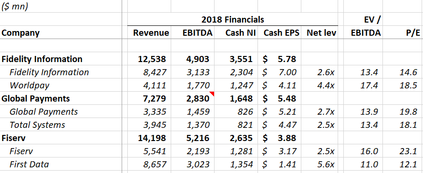Select Worldpay P/E value 18.5
The width and height of the screenshot is (423, 173).
tap(403, 85)
